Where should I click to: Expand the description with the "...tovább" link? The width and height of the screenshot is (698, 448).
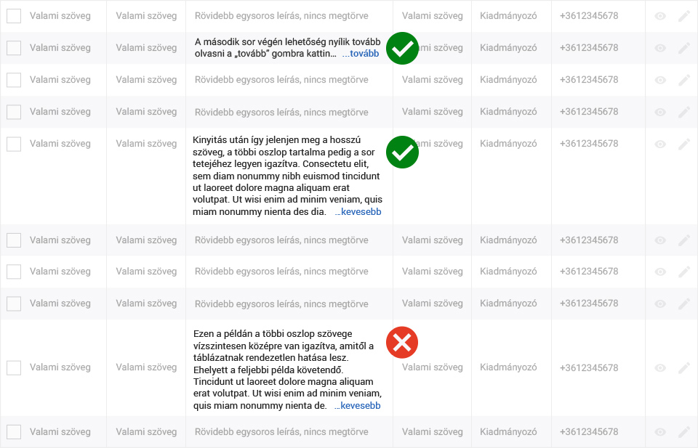pyautogui.click(x=361, y=54)
